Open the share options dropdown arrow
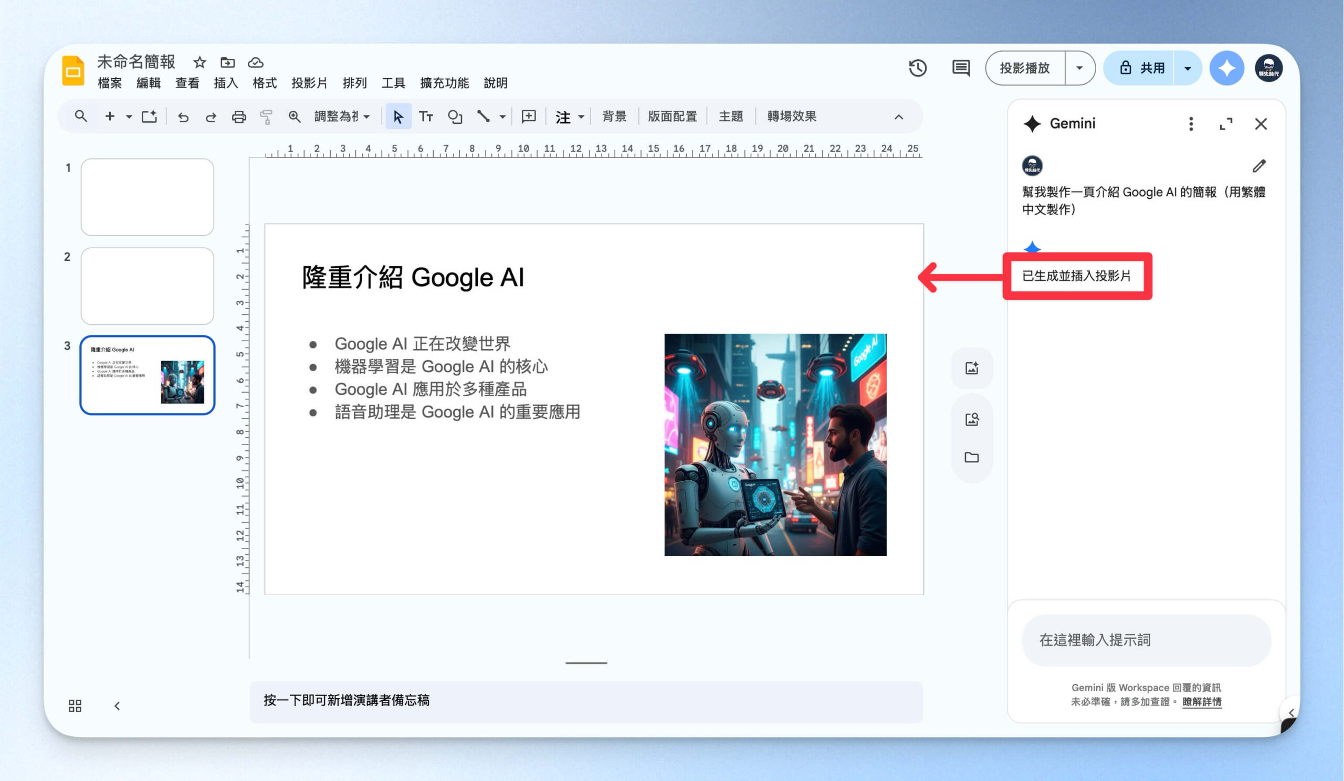Screen dimensions: 1344x781 pyautogui.click(x=1187, y=68)
